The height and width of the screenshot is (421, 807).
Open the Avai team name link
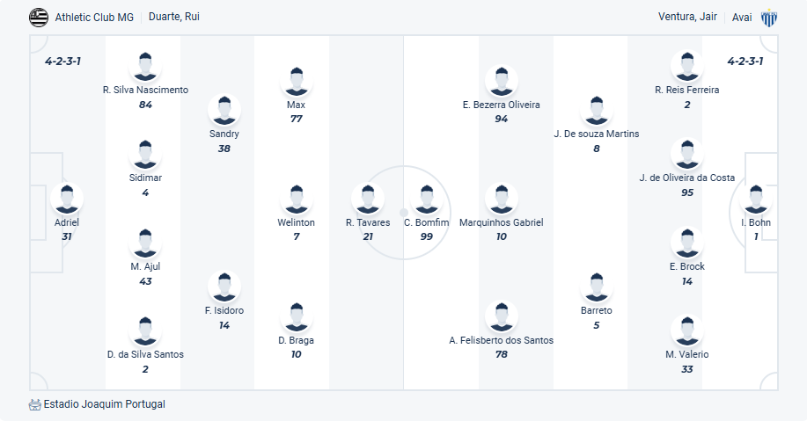(x=742, y=17)
